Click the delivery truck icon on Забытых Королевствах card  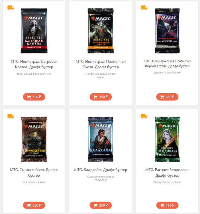tap(144, 8)
